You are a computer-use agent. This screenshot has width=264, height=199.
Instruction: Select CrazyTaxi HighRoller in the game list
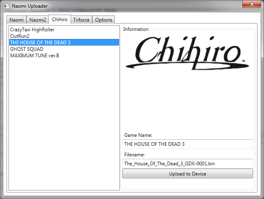point(64,30)
